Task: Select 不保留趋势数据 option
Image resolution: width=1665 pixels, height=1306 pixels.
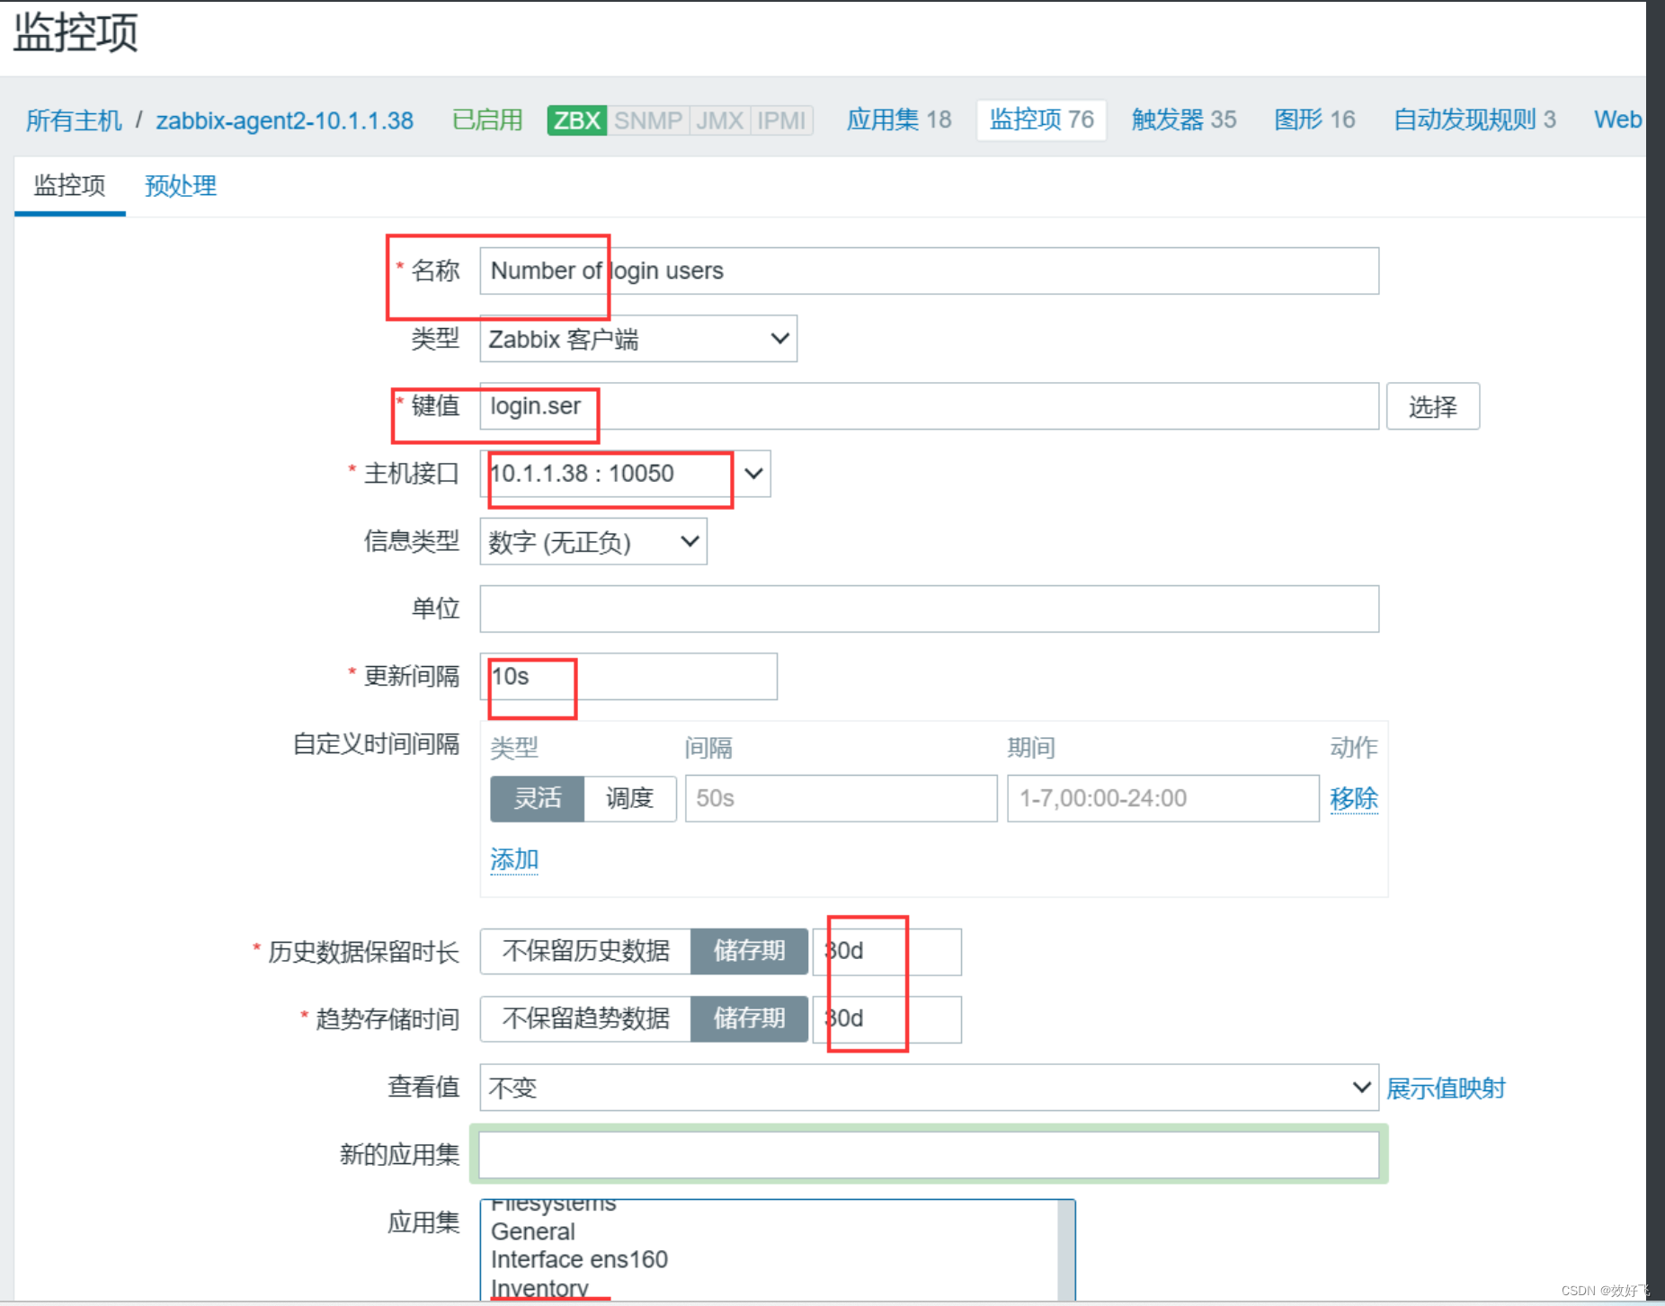Action: point(585,1018)
